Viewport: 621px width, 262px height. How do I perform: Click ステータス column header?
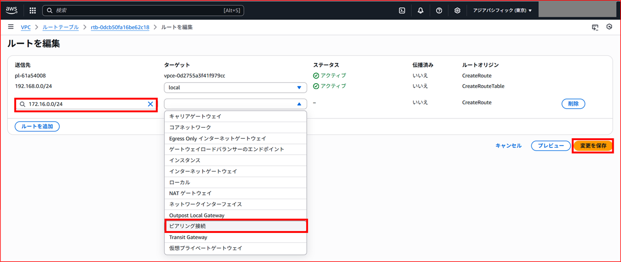326,65
